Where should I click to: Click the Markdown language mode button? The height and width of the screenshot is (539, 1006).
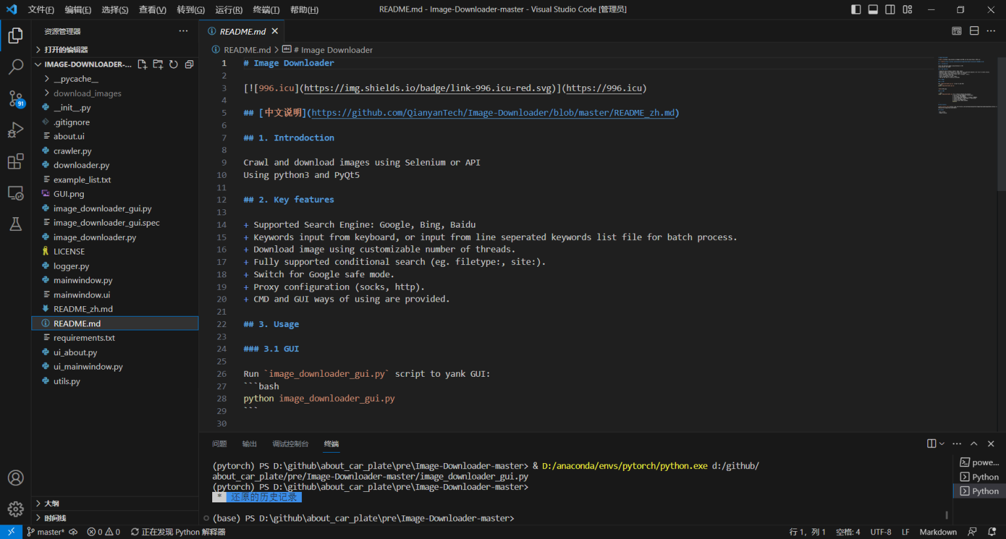point(938,532)
